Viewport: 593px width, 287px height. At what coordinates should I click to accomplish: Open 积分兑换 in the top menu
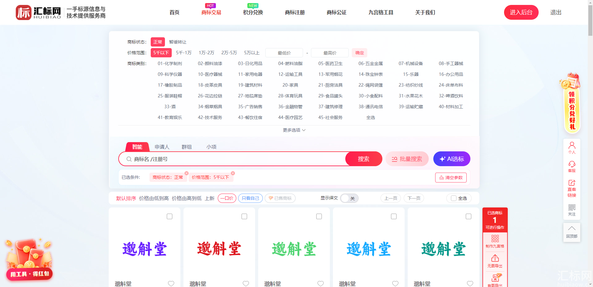pos(253,12)
